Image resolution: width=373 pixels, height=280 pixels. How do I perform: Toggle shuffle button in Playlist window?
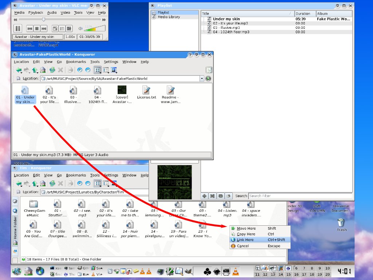pos(212,196)
